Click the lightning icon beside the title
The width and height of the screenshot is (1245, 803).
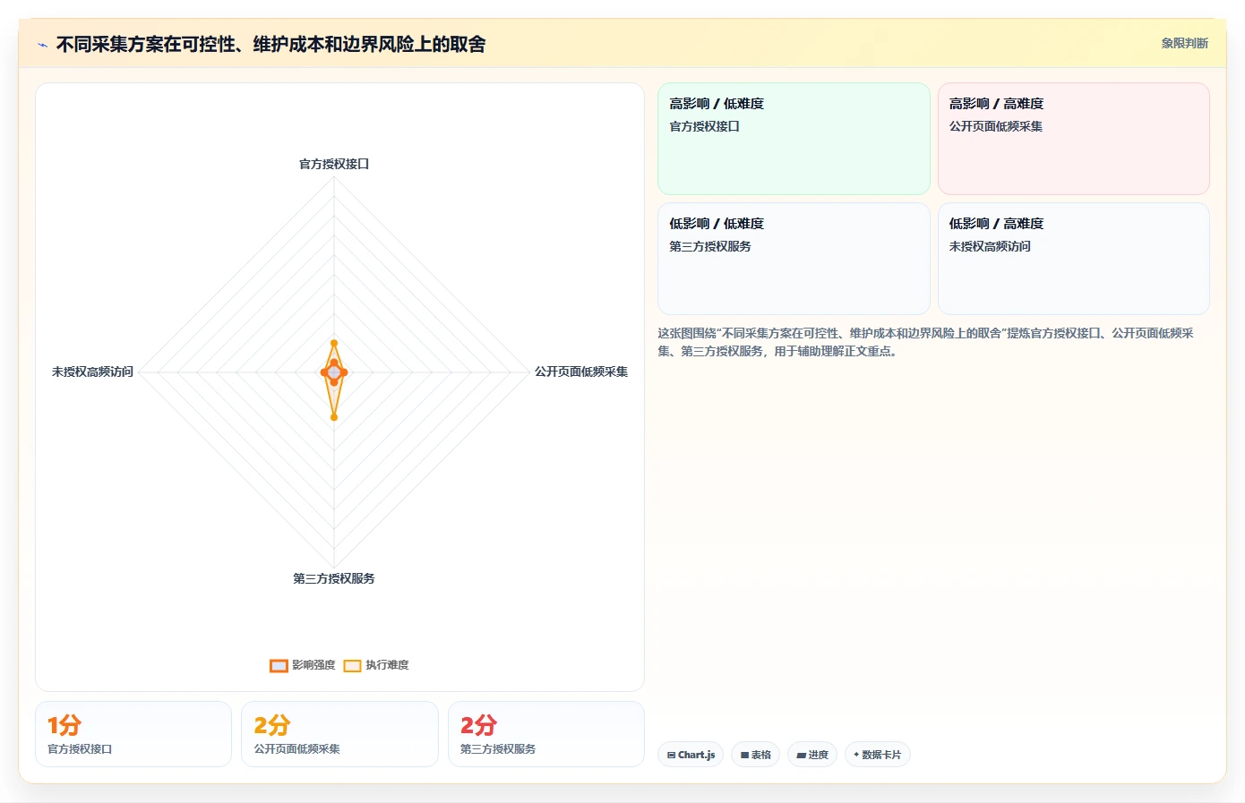point(42,45)
